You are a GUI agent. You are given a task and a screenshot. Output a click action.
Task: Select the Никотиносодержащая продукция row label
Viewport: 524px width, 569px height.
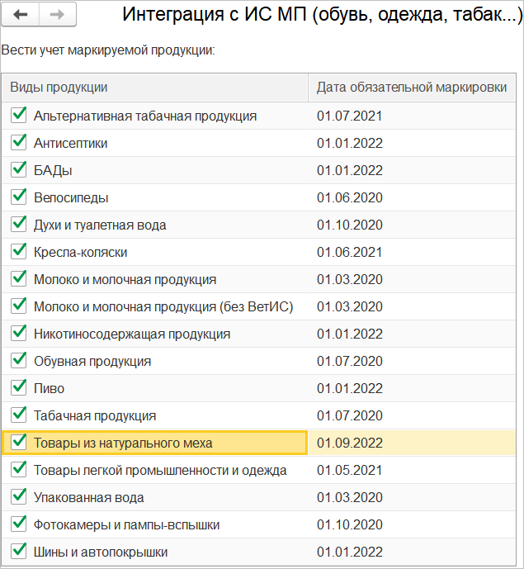132,334
